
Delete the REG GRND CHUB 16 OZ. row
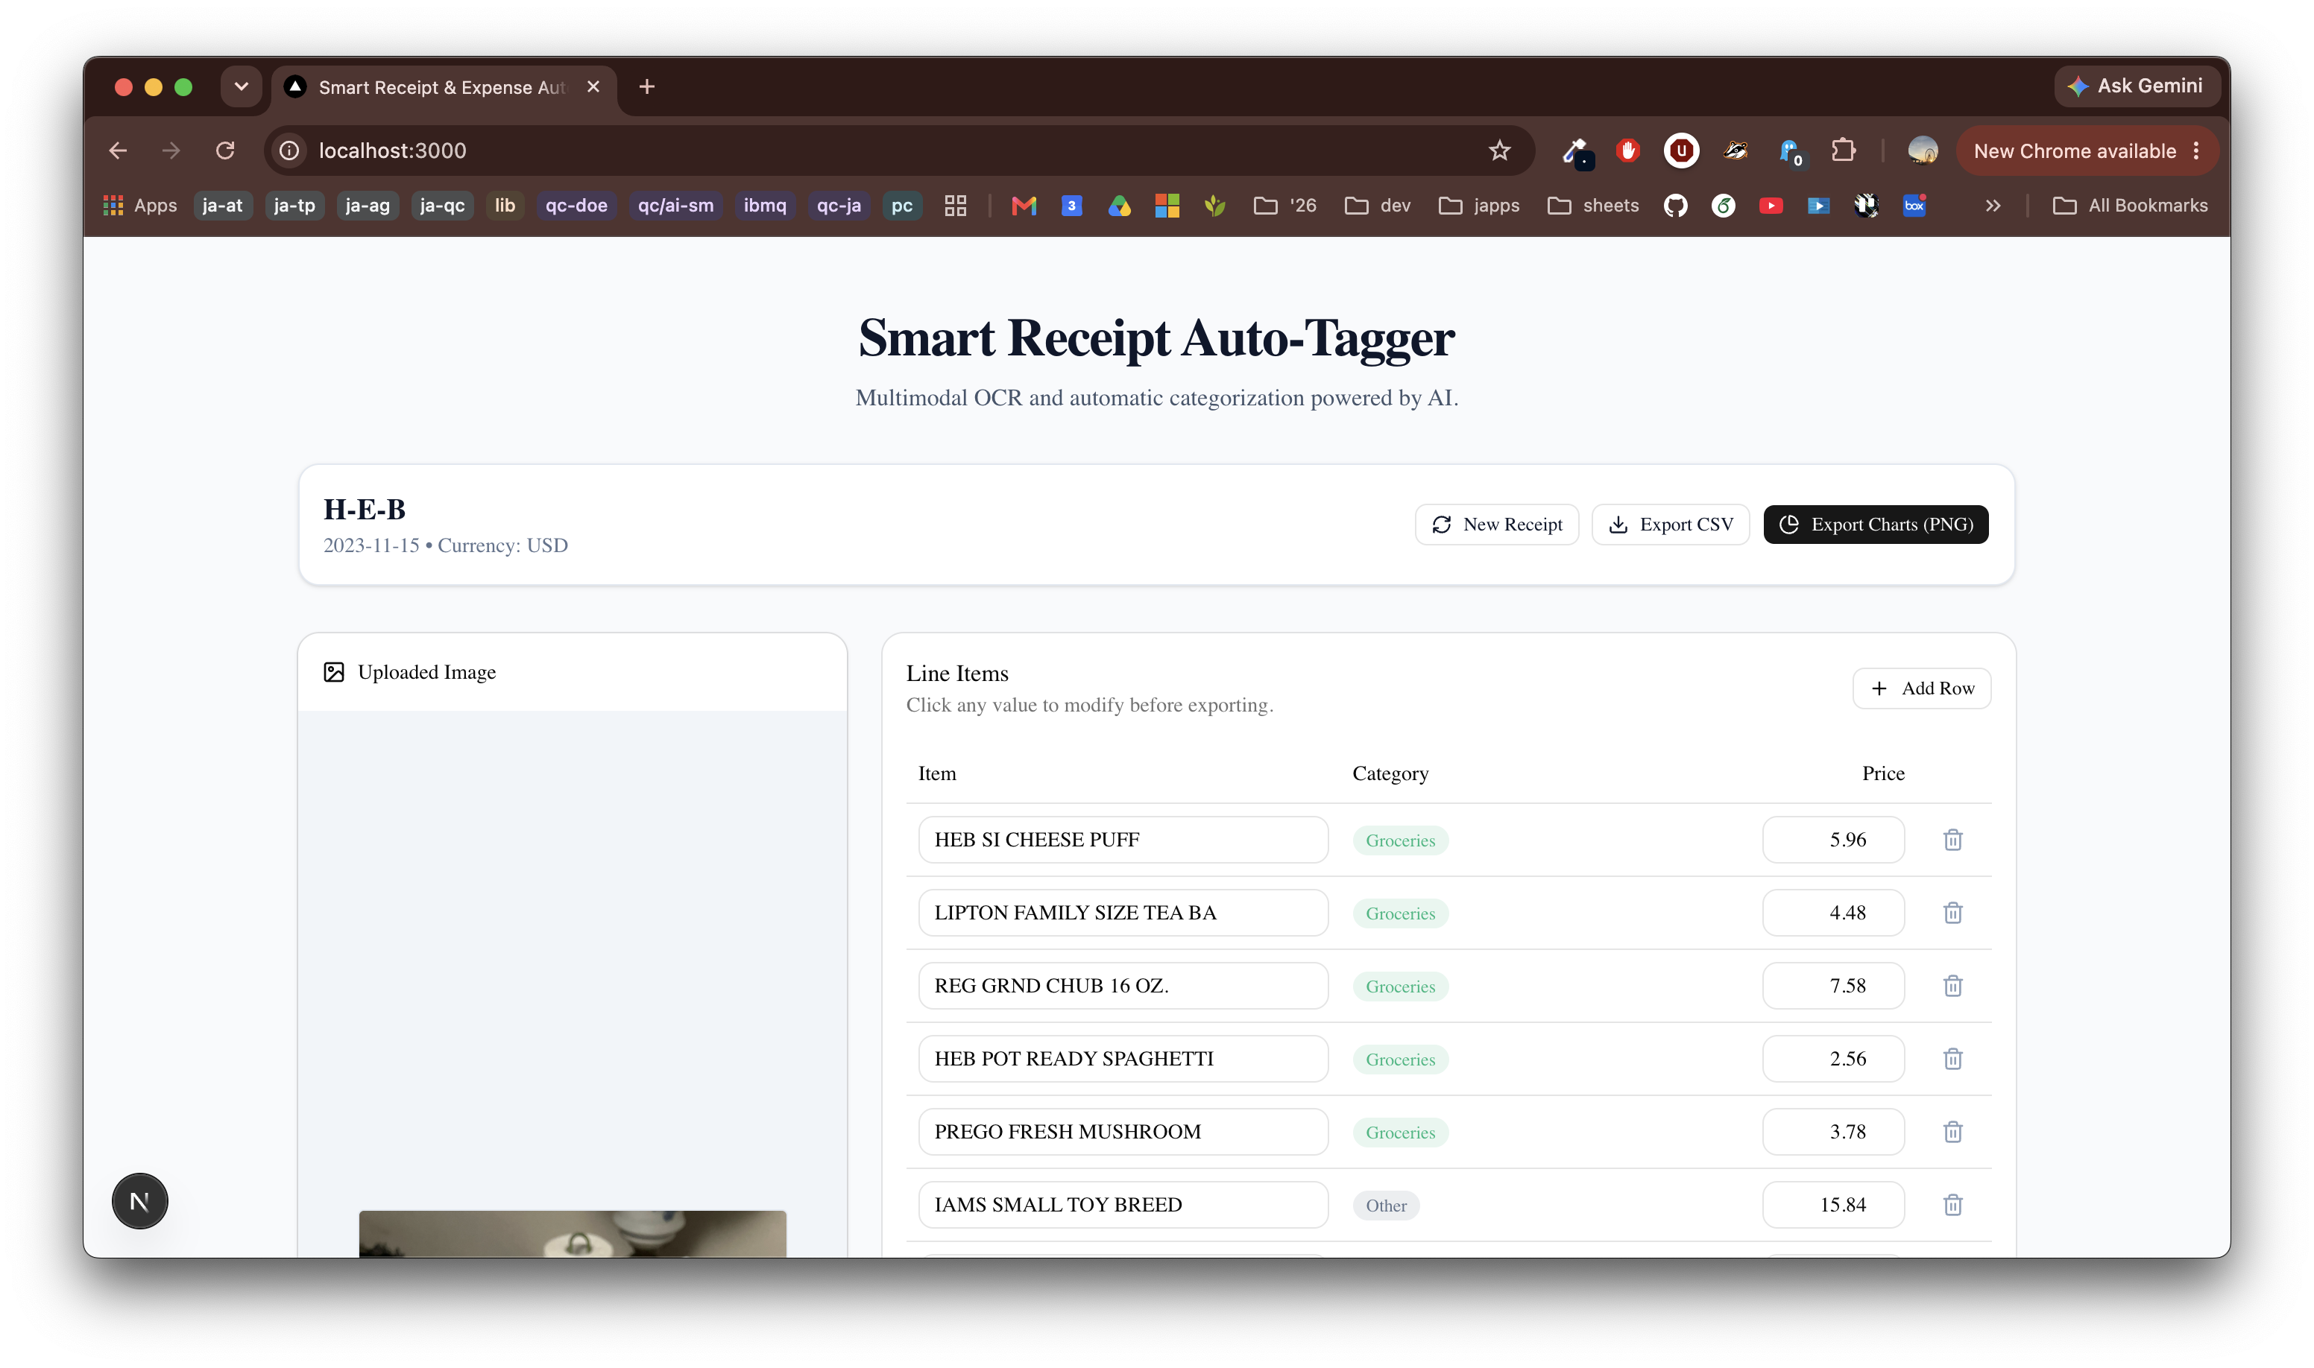(x=1952, y=986)
